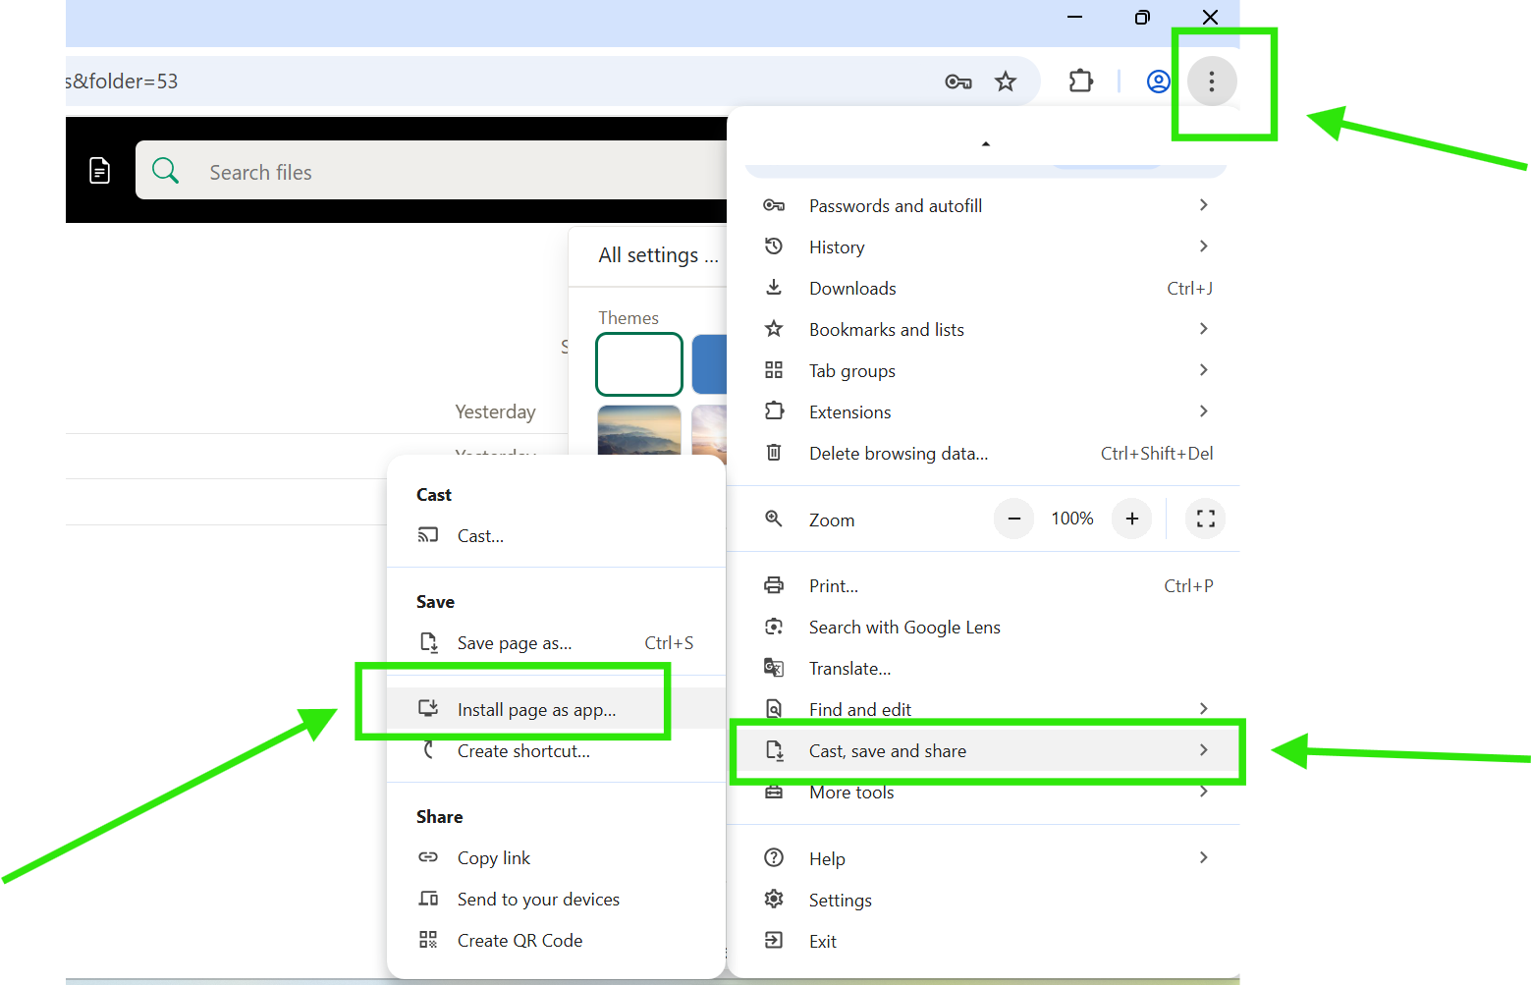Open All settings link
The image size is (1531, 985).
658,255
